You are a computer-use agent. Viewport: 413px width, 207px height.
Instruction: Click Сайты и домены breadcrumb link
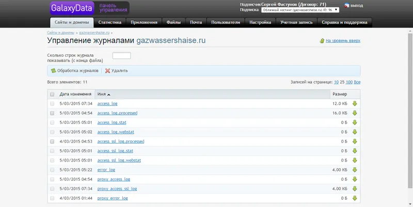coord(60,33)
